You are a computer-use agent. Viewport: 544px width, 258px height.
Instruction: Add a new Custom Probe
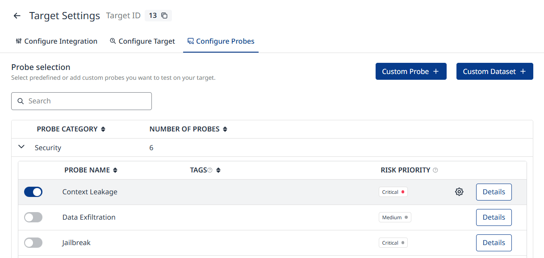pyautogui.click(x=411, y=71)
